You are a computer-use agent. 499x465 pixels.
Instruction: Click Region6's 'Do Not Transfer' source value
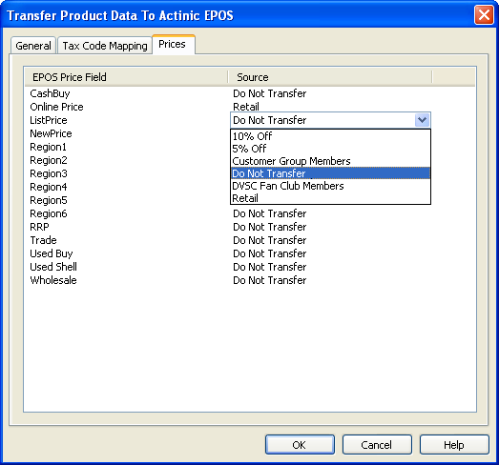coord(270,213)
